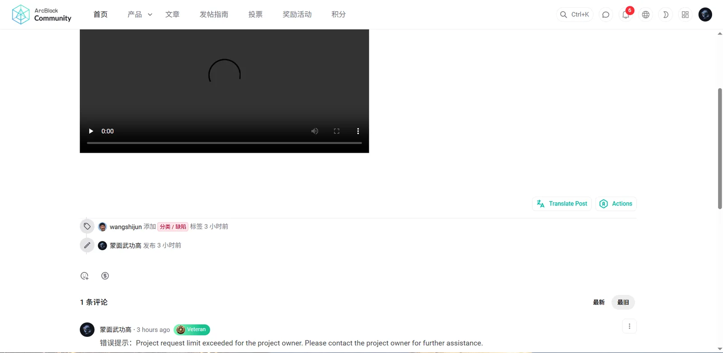The height and width of the screenshot is (353, 723).
Task: Open the Ctrl+K search box
Action: 574,14
